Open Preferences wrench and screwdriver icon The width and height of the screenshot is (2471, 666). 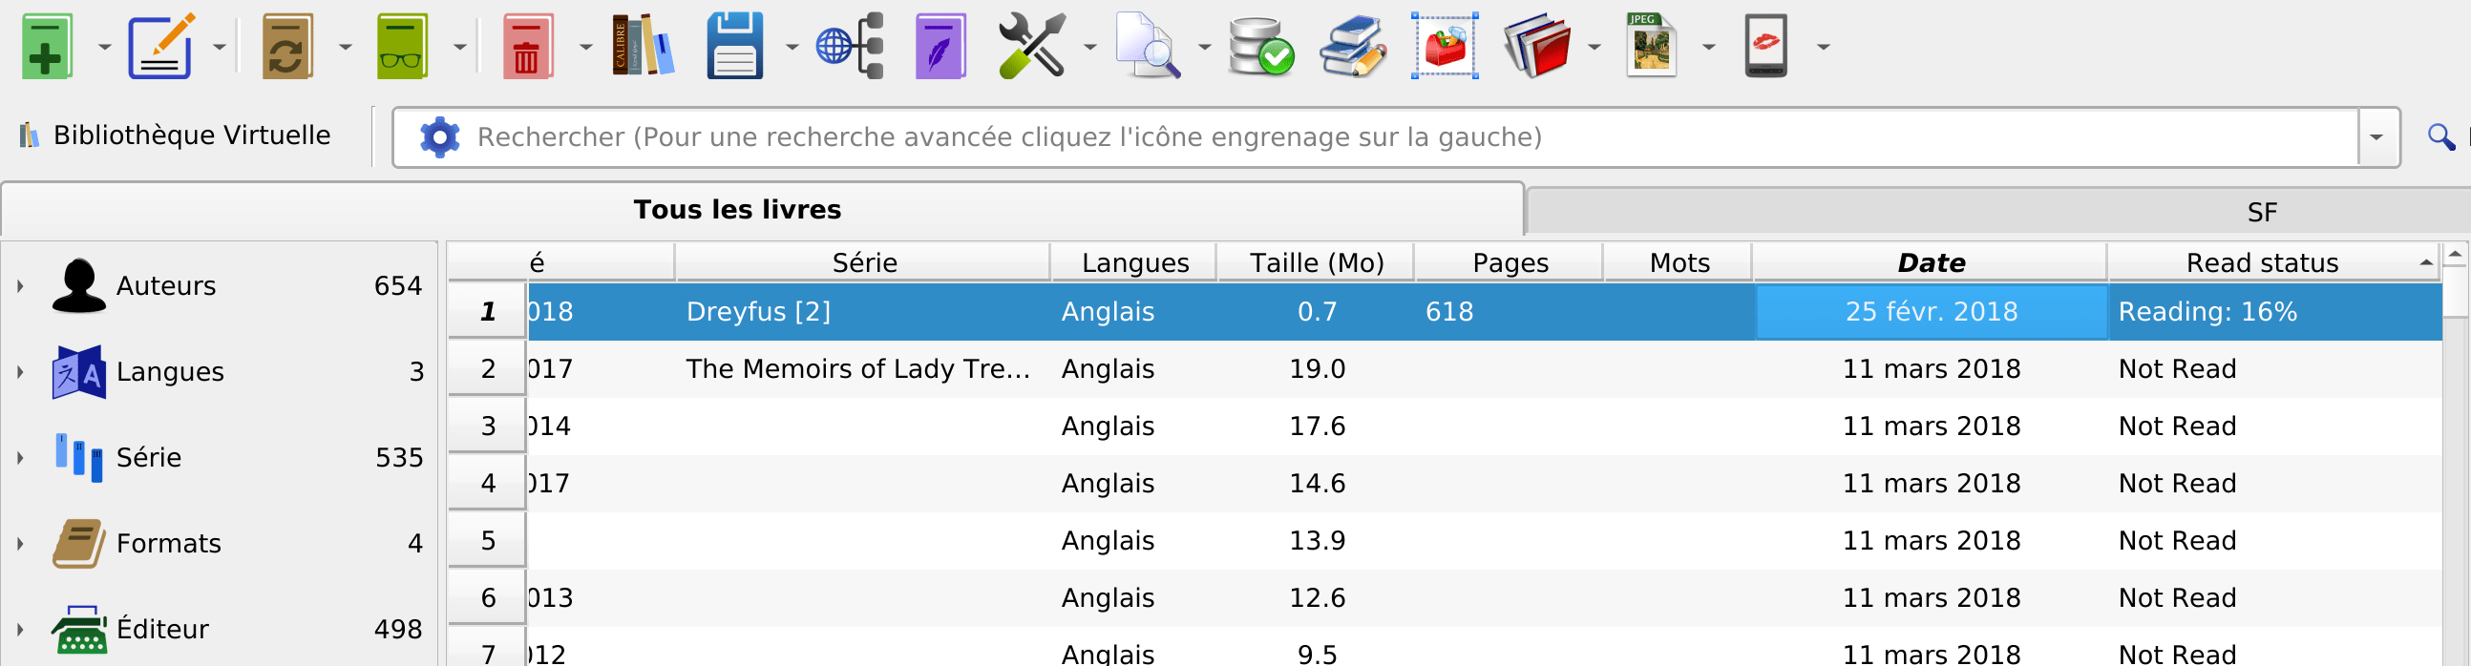tap(1031, 45)
